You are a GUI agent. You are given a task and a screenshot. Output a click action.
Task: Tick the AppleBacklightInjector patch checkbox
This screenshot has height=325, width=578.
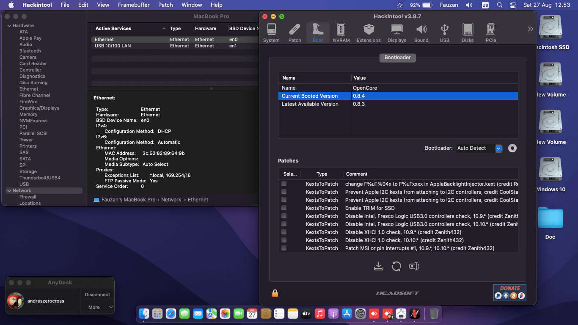[x=284, y=184]
